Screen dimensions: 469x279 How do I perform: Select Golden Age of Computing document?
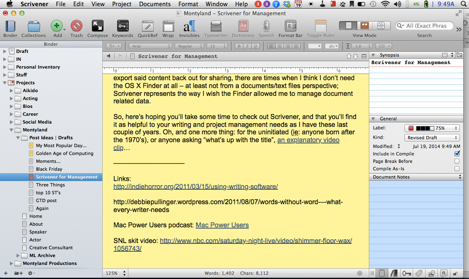(x=65, y=153)
